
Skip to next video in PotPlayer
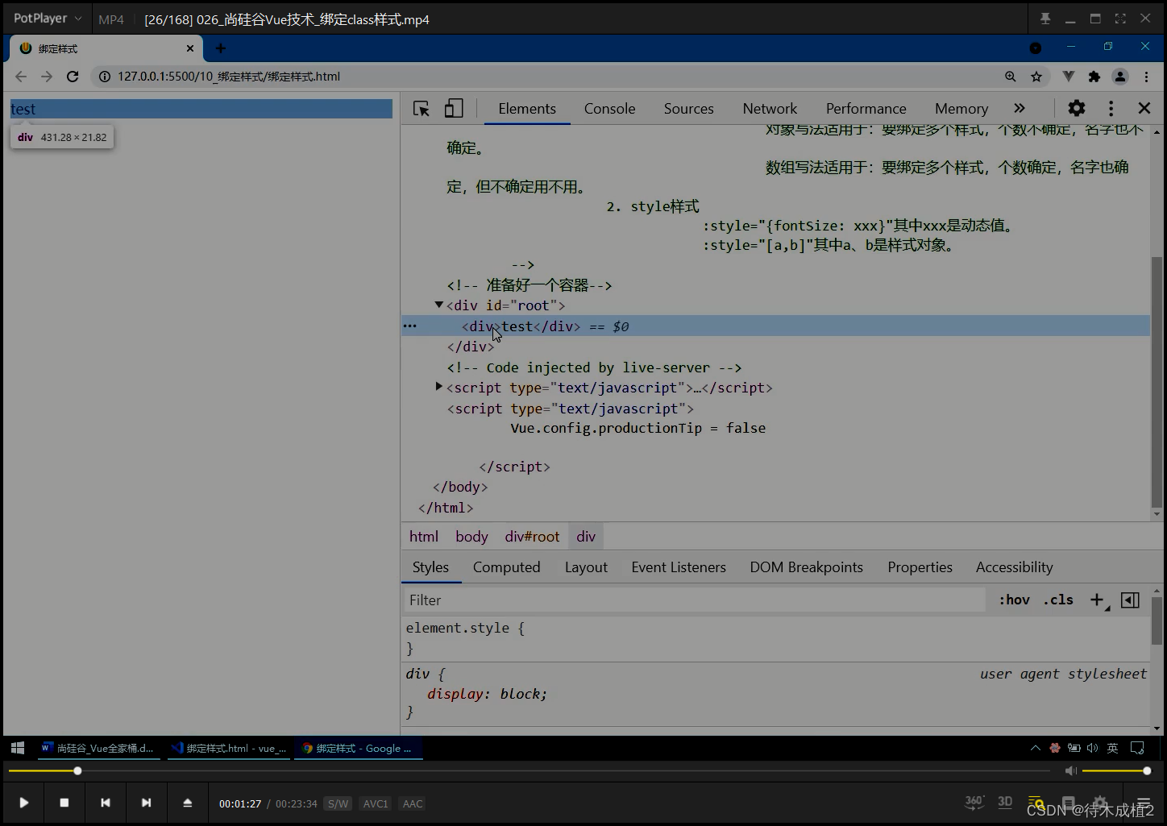point(146,803)
